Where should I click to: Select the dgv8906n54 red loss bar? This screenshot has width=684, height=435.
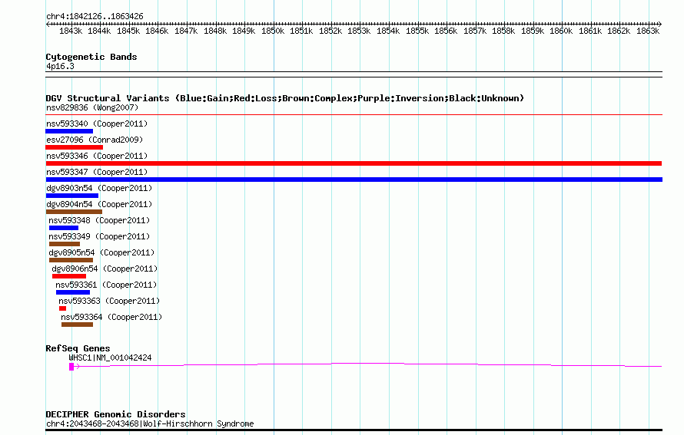click(69, 276)
